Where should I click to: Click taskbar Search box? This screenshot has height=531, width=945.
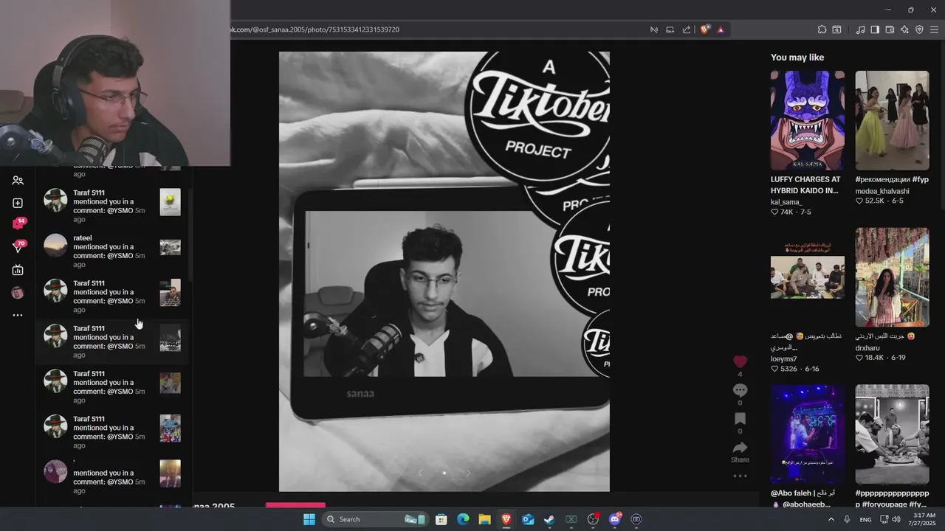click(377, 519)
